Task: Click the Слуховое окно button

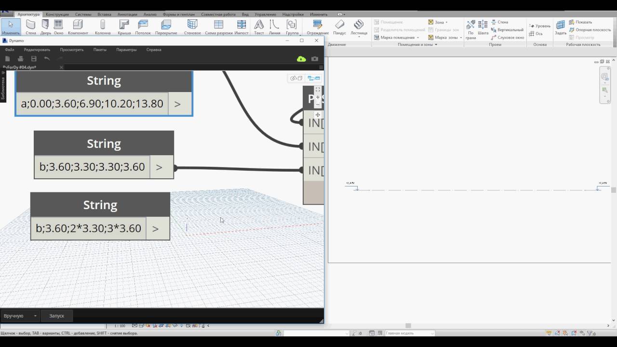Action: [508, 38]
